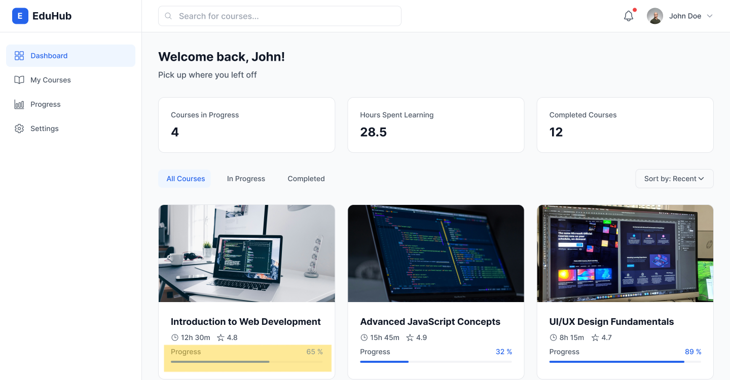Open My Courses via the book icon
The width and height of the screenshot is (730, 380).
(19, 80)
